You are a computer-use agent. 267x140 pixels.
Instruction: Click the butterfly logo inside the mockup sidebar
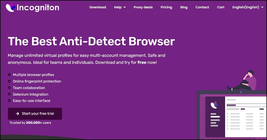(x=214, y=105)
